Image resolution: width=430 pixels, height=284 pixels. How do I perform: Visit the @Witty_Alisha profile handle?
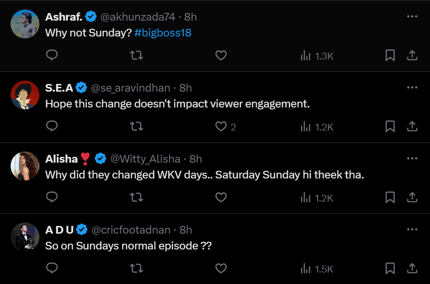click(145, 159)
